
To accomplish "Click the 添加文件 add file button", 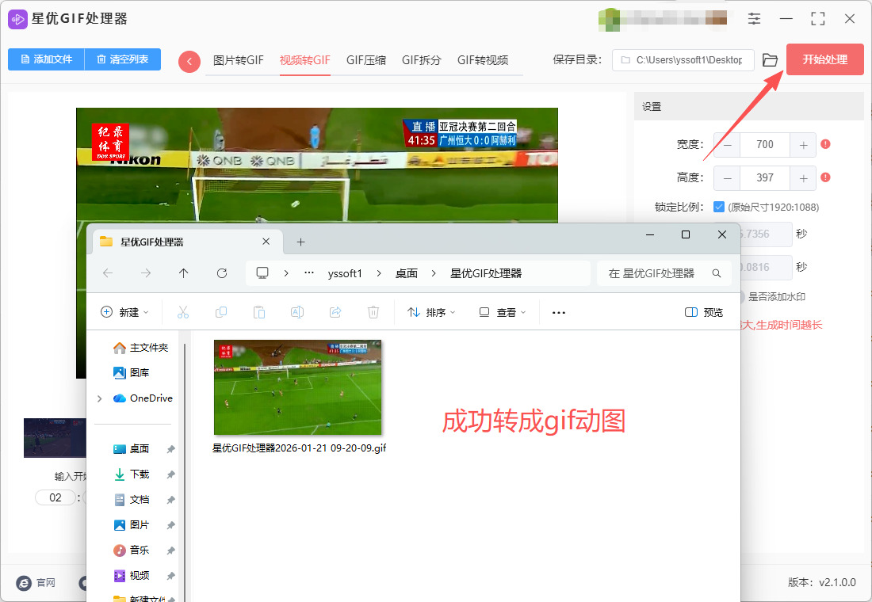I will pos(46,59).
